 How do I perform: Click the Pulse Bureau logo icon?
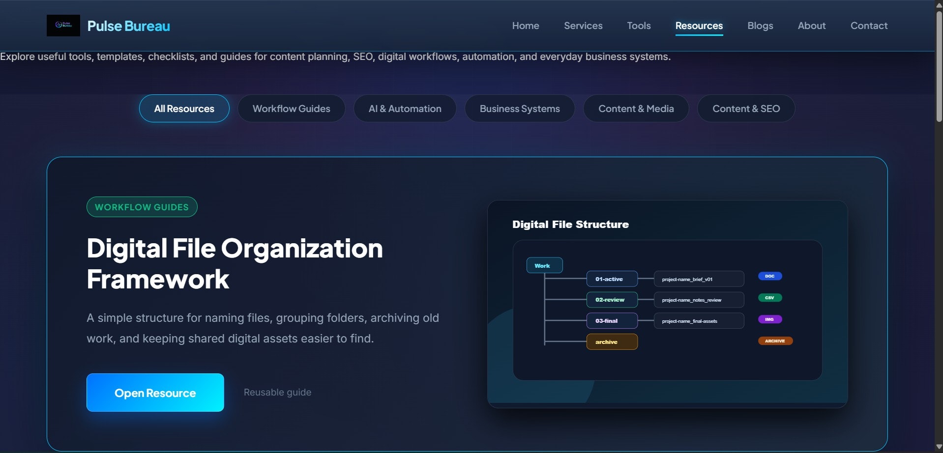(x=63, y=26)
